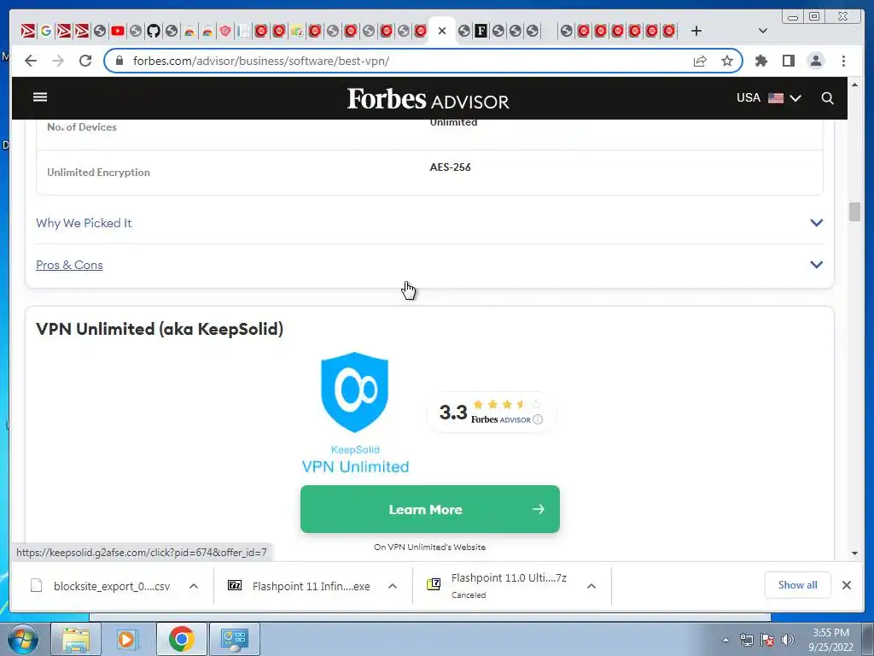Click the 3.3 rating score
This screenshot has width=874, height=656.
point(452,413)
